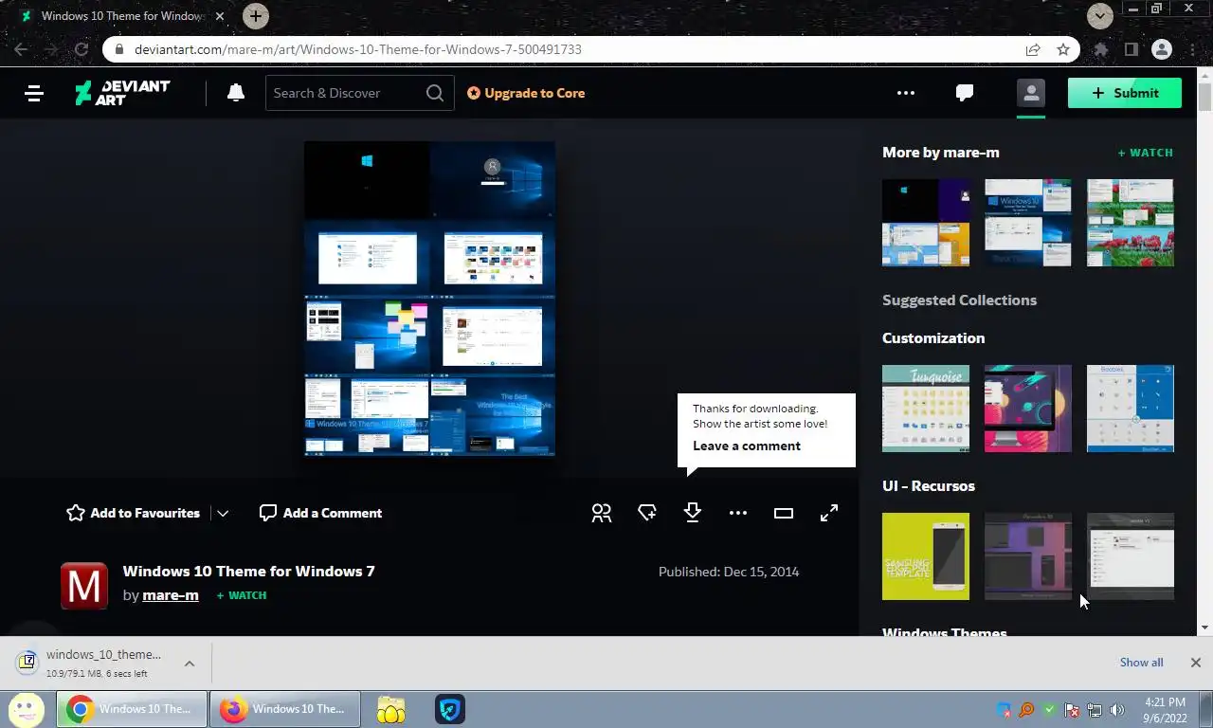Go to the DeviantArt logo home
Image resolution: width=1213 pixels, height=728 pixels.
point(122,93)
